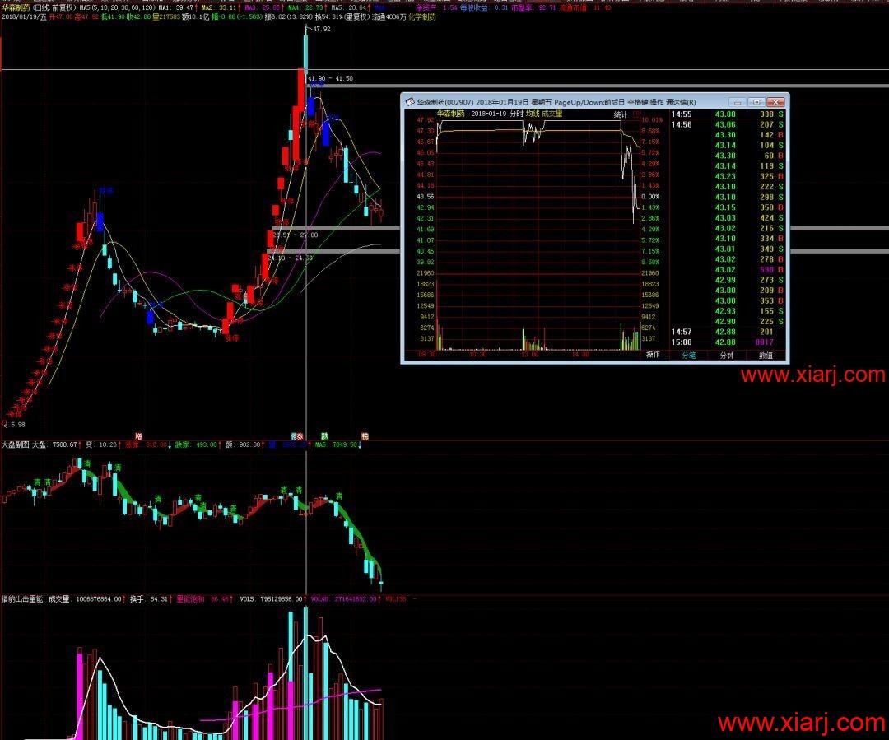This screenshot has width=889, height=740.
Task: Click the 流通4006万 value in header
Action: pos(389,17)
